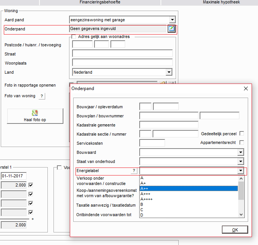Click the bouwnummer input field
The image size is (258, 245).
(x=220, y=115)
